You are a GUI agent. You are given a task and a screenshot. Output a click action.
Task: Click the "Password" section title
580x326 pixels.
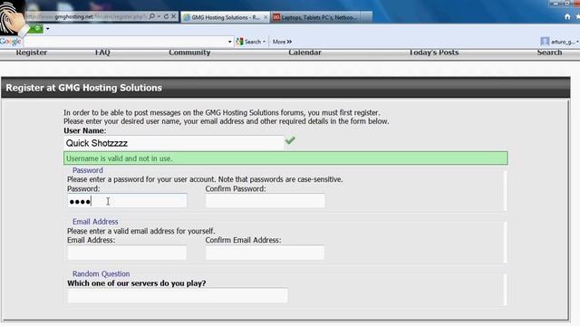click(88, 170)
